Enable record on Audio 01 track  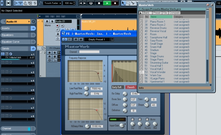tap(57, 26)
